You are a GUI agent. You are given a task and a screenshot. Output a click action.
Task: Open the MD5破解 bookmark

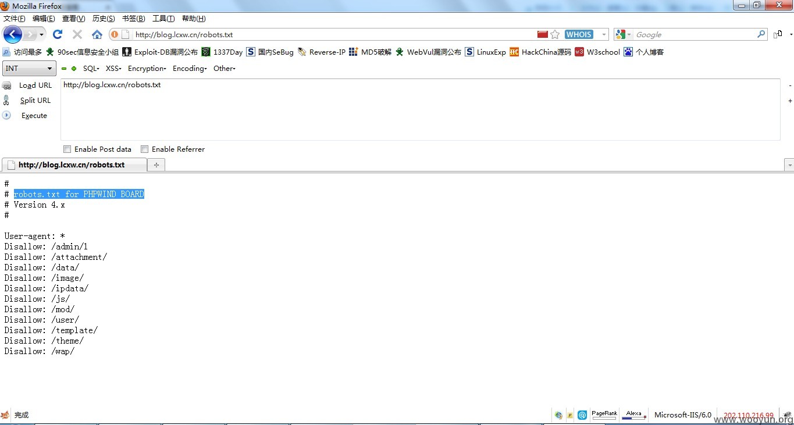pyautogui.click(x=370, y=52)
